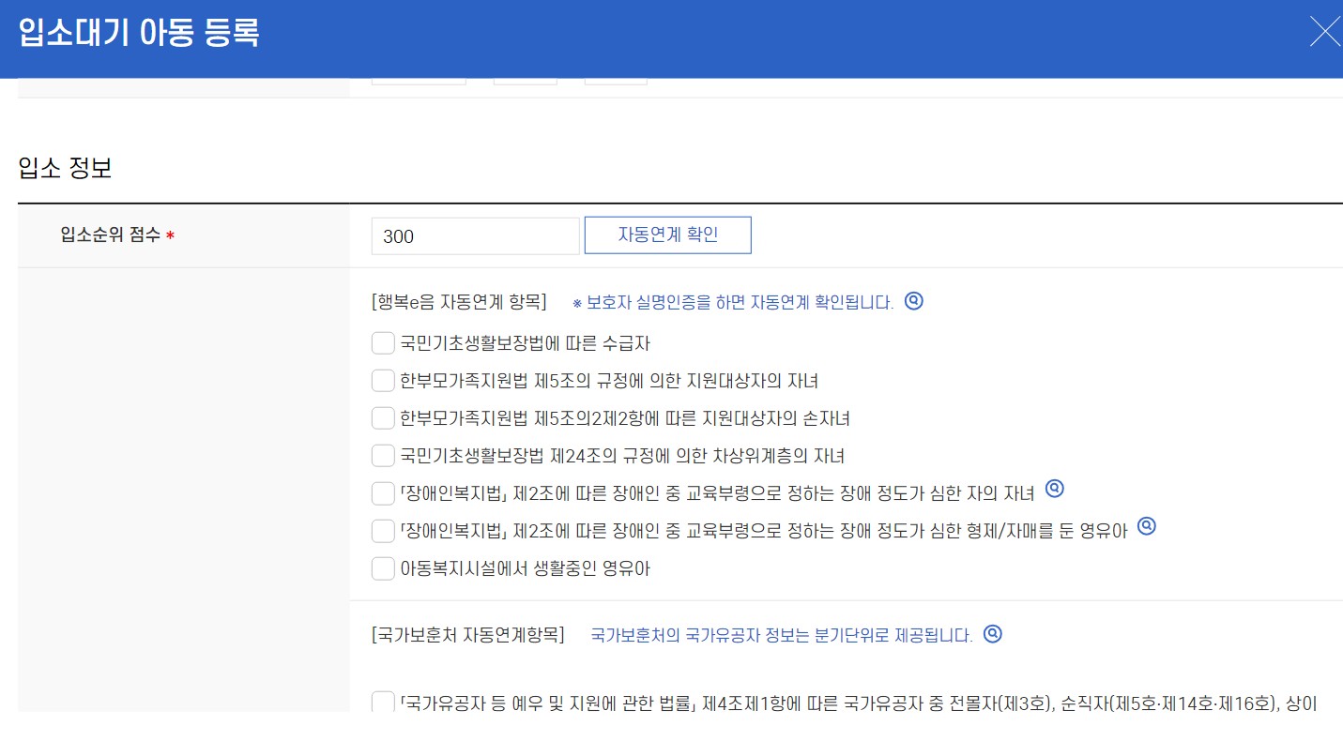Viewport: 1343px width, 741px height.
Task: Click the 입소 정보 section heading
Action: (65, 169)
